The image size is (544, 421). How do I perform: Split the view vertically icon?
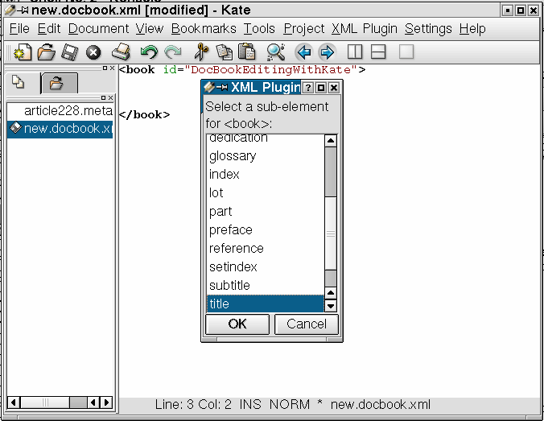pos(355,52)
